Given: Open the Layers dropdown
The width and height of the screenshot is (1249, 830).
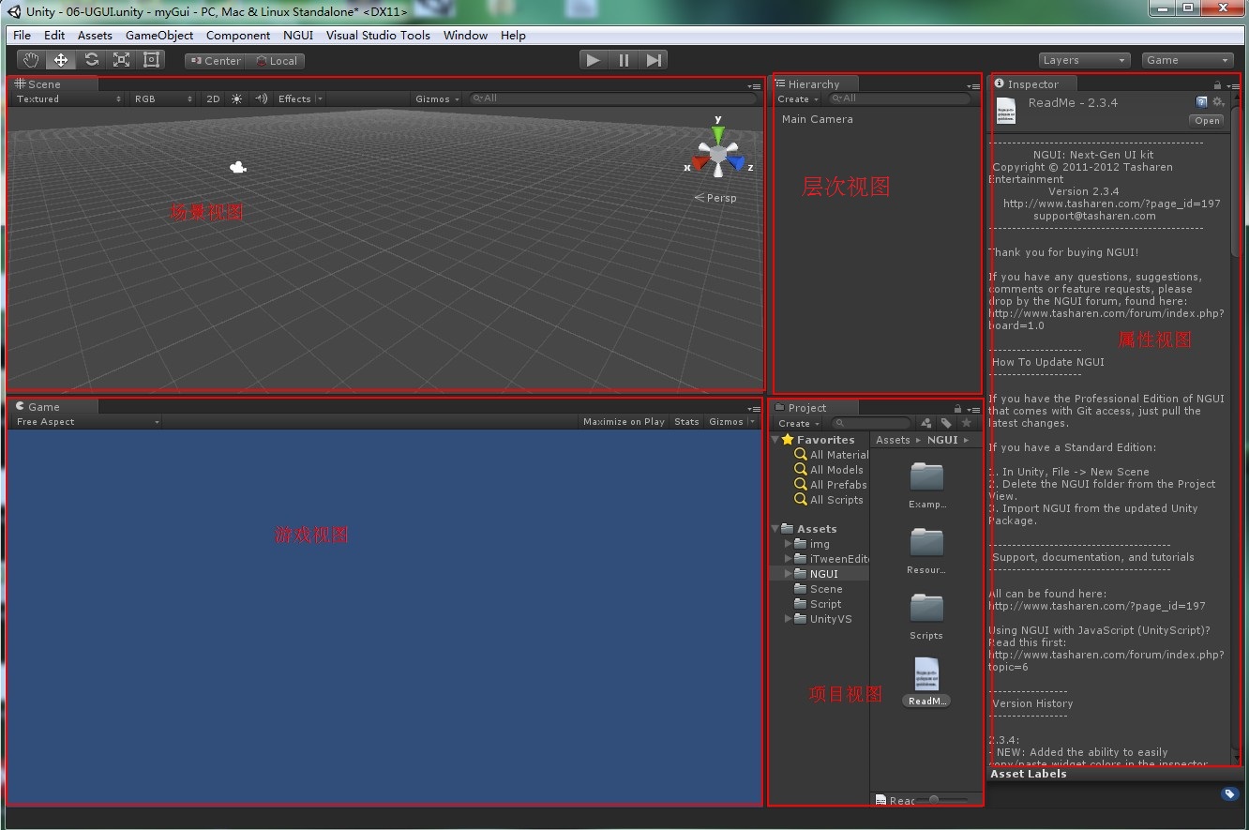Looking at the screenshot, I should pyautogui.click(x=1084, y=60).
